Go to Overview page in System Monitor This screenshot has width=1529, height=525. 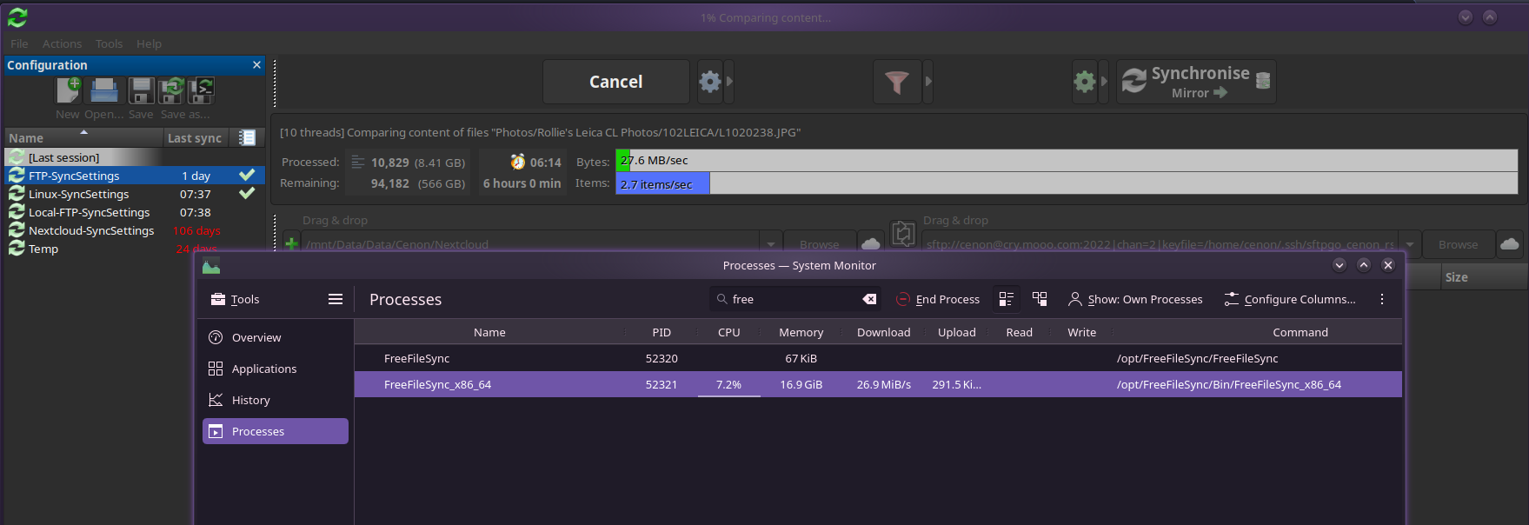point(276,337)
